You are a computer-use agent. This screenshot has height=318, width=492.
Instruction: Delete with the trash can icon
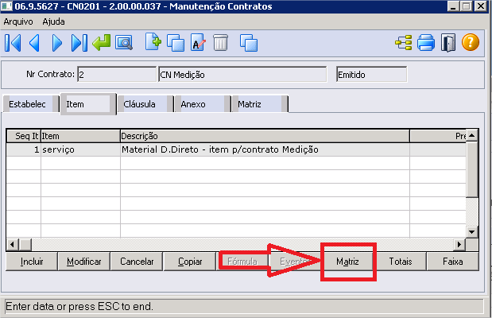(221, 42)
